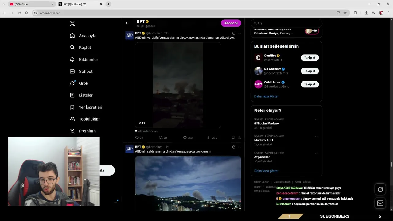
Task: Open account menu three dots in sidebar
Action: pyautogui.click(x=116, y=202)
